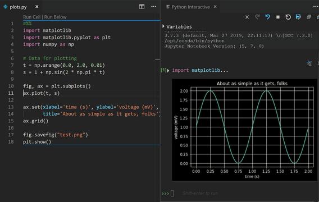Split the plots.py editor
Screen dimensions: 319x202
pos(142,7)
